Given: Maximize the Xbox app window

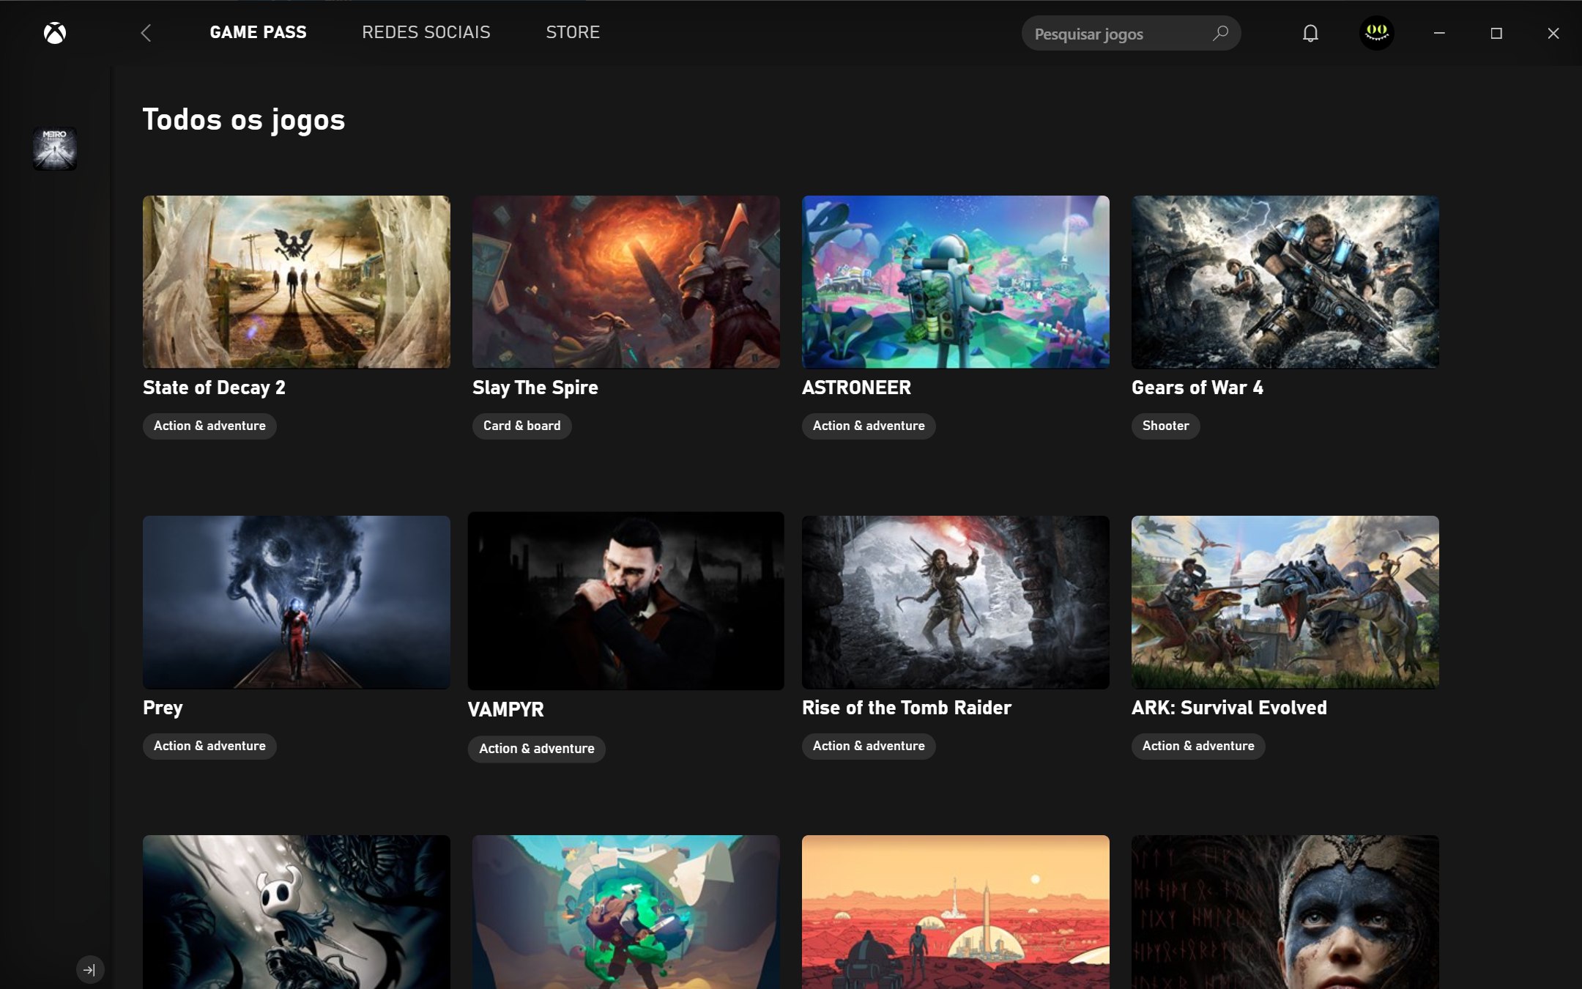Looking at the screenshot, I should pyautogui.click(x=1496, y=33).
